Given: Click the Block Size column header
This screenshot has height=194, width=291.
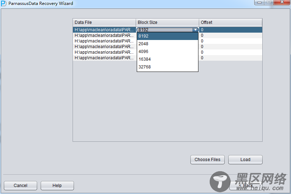Looking at the screenshot, I should click(167, 22).
